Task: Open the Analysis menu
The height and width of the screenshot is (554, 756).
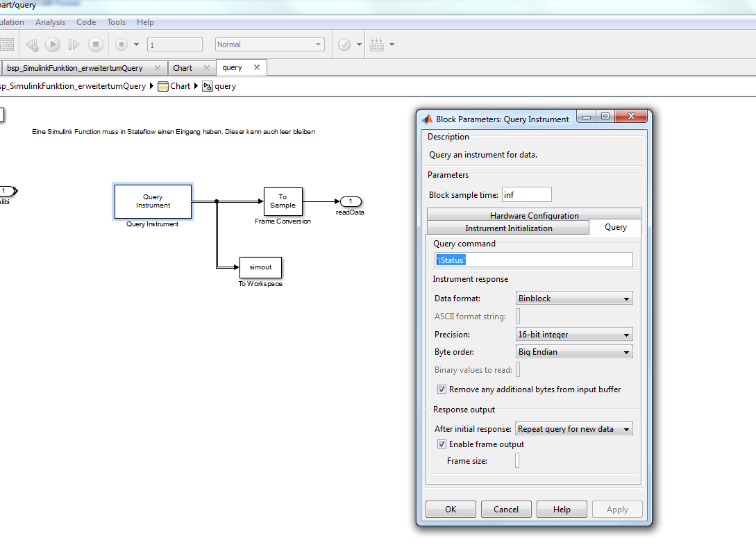Action: pyautogui.click(x=50, y=22)
